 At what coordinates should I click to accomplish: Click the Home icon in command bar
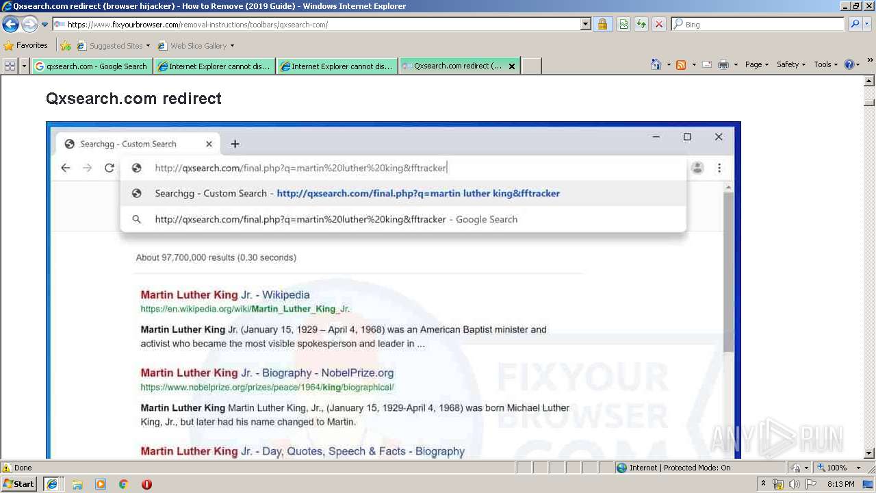point(656,64)
